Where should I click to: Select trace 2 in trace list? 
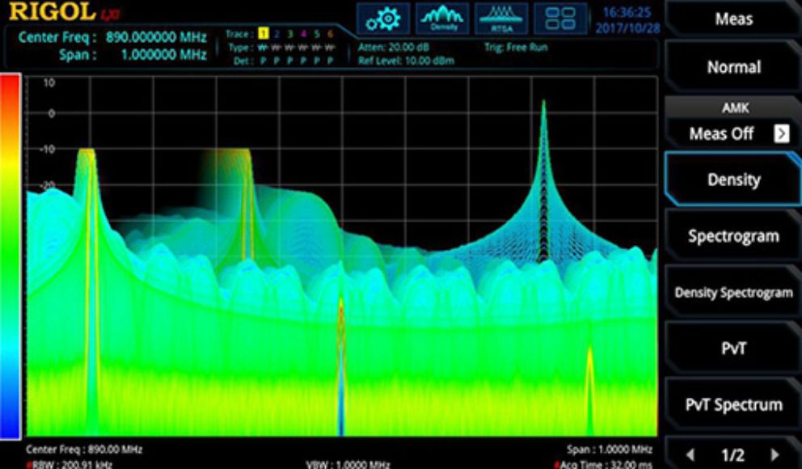(276, 34)
